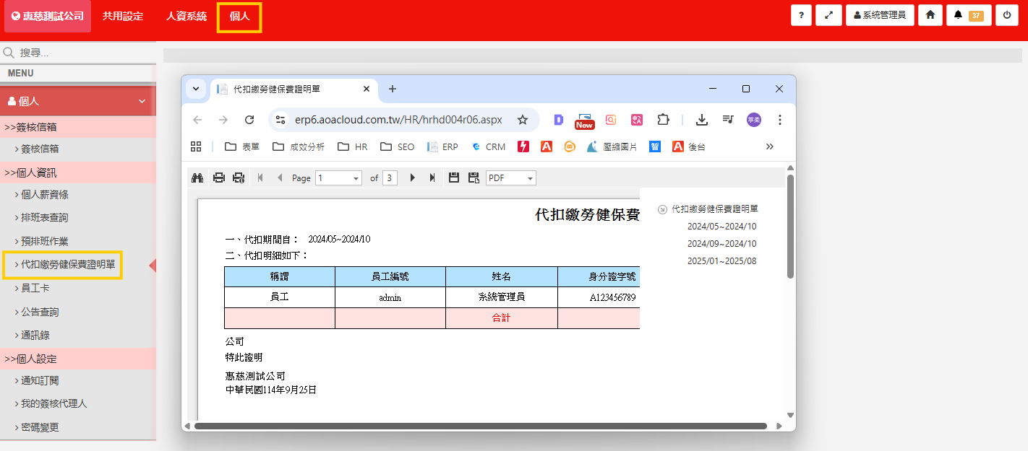The height and width of the screenshot is (451, 1028).
Task: Open the 2025/01~2025/08 document map entry
Action: point(721,261)
